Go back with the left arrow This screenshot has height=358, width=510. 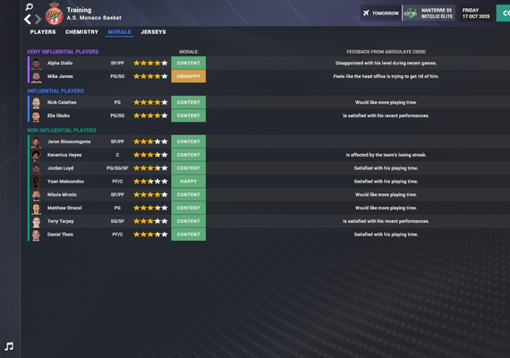28,19
